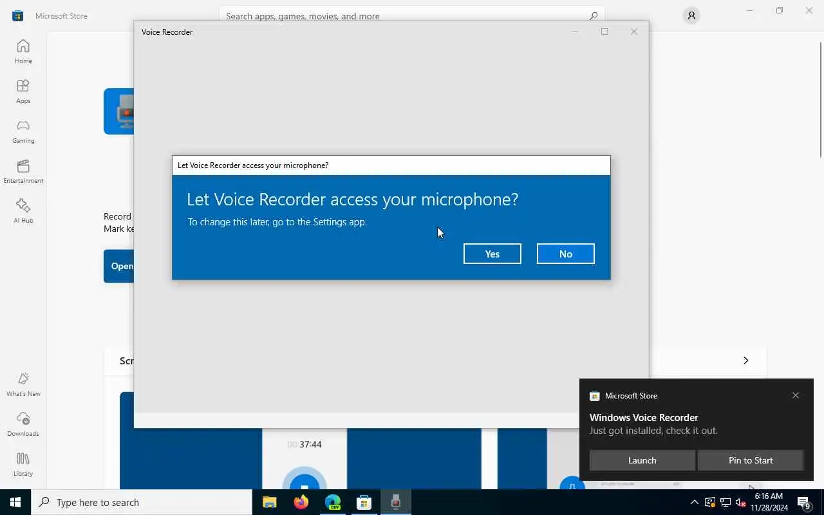Open Apps section in Microsoft Store
This screenshot has width=824, height=515.
[x=23, y=91]
